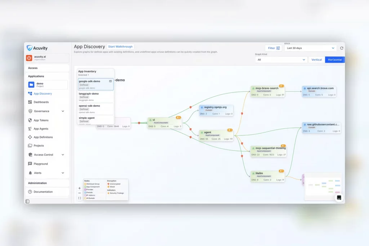
Task: Click mcp-brave-search security findings badge
Action: pyautogui.click(x=281, y=86)
